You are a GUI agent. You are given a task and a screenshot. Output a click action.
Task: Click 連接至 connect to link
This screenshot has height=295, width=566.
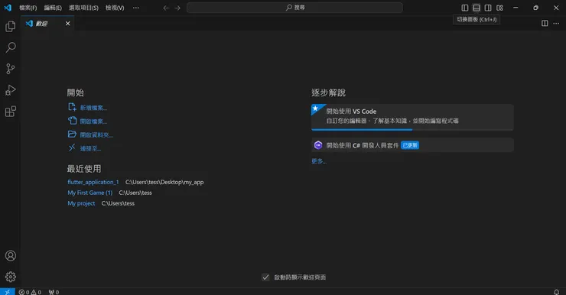click(90, 148)
